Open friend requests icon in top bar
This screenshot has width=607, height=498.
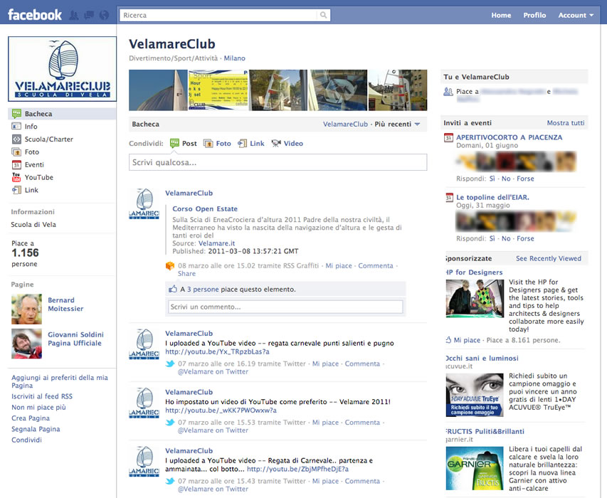click(x=74, y=16)
